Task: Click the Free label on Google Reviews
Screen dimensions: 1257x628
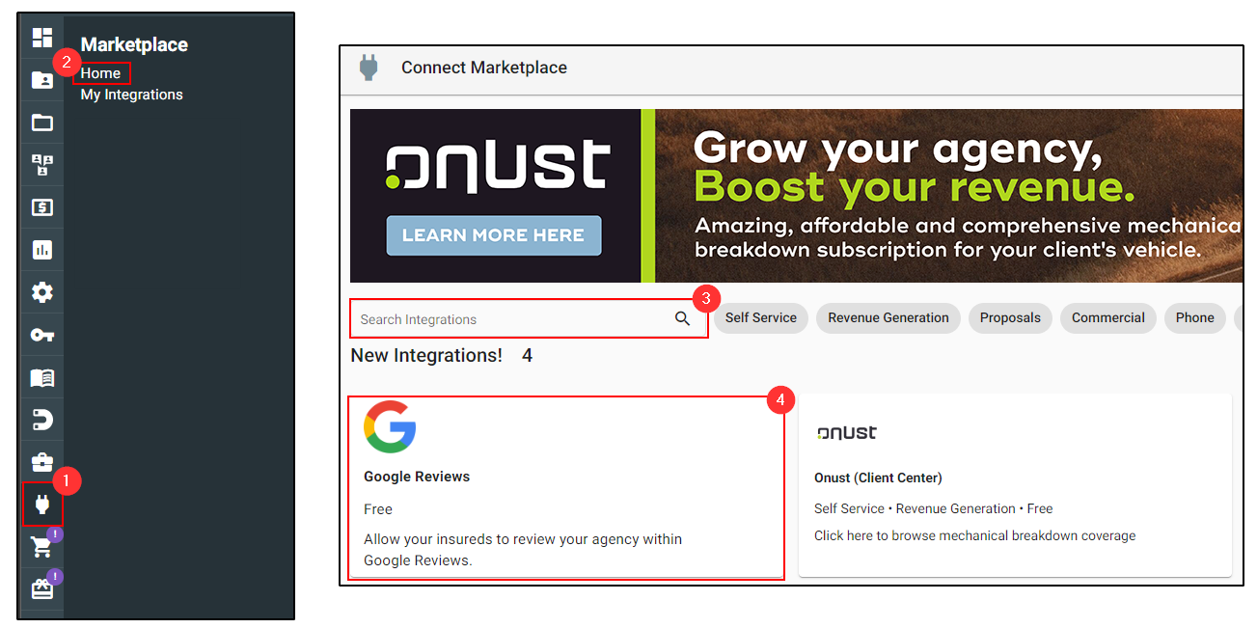Action: coord(378,509)
